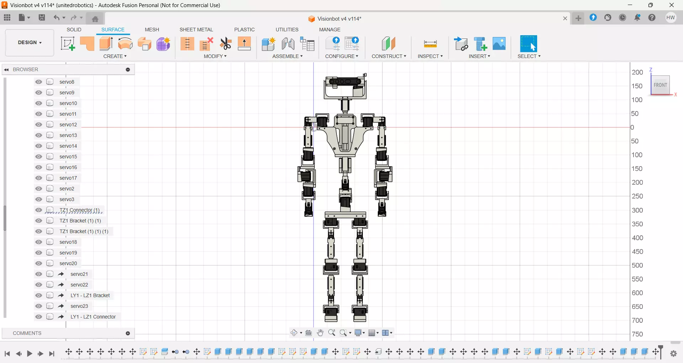The width and height of the screenshot is (683, 363).
Task: Play the design timeline
Action: tap(30, 354)
